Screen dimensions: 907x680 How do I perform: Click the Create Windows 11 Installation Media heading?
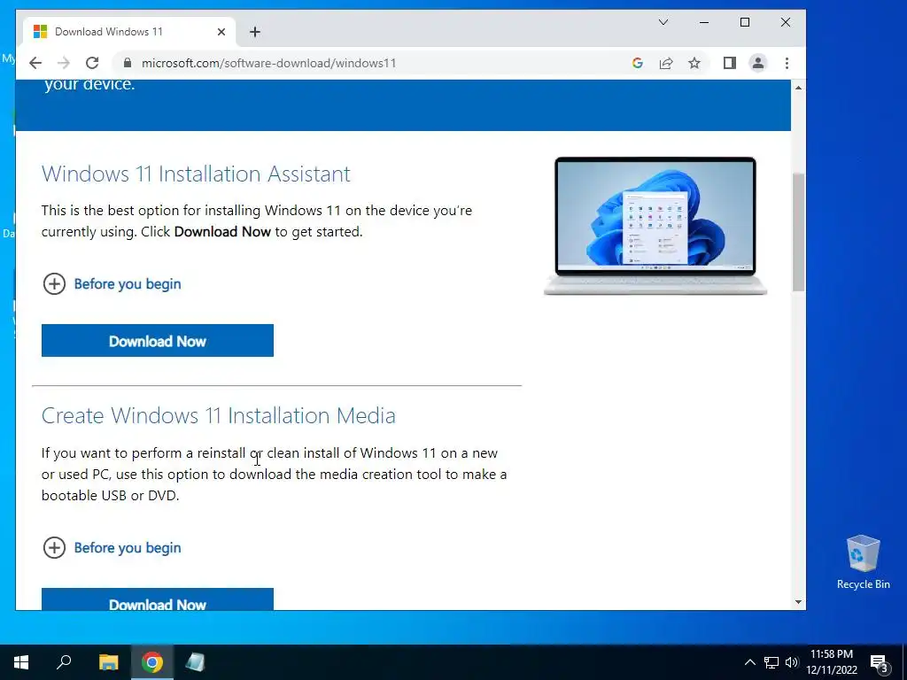point(219,415)
